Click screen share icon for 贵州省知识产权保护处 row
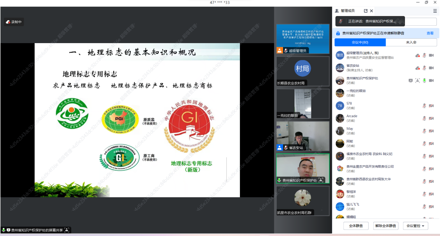 tap(411, 80)
